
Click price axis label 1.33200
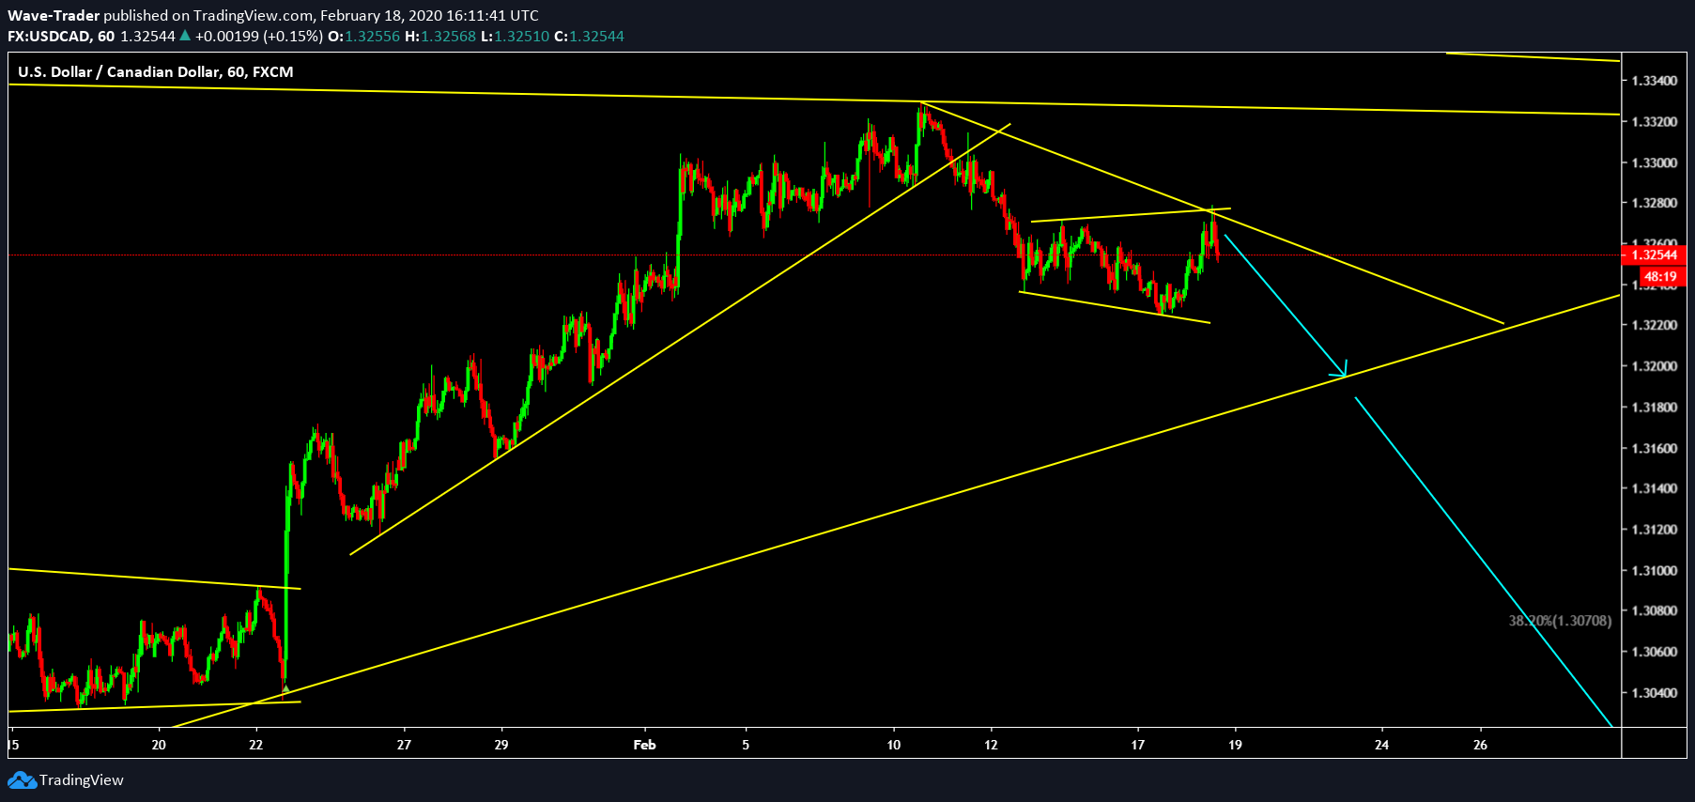tap(1655, 122)
